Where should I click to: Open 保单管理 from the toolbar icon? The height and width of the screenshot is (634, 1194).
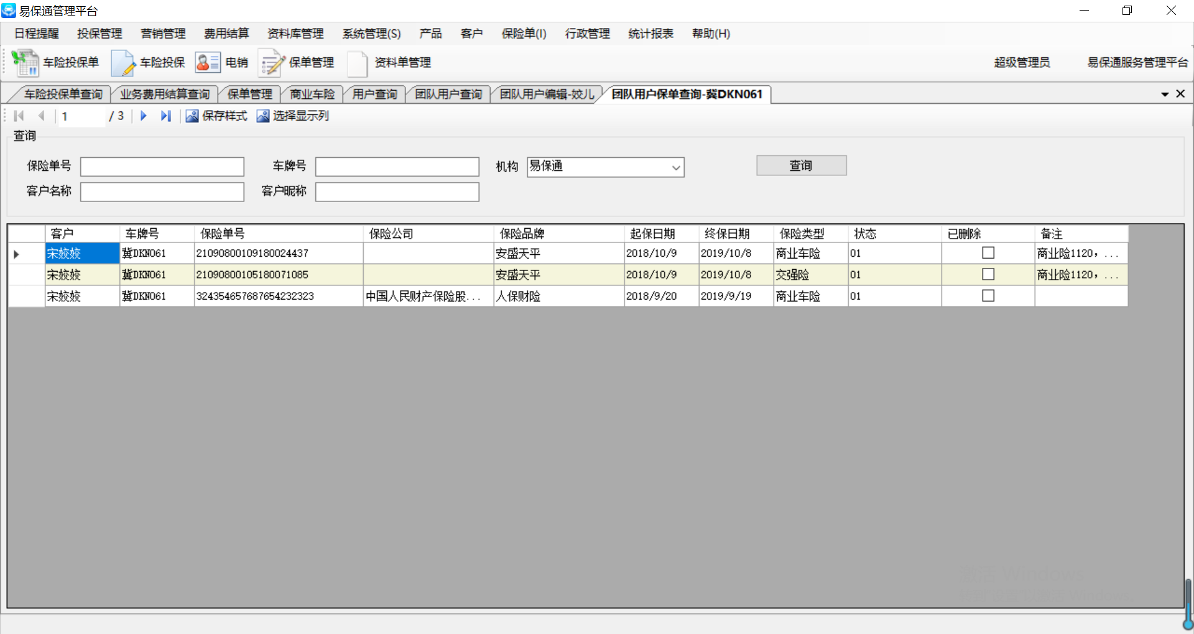click(x=271, y=63)
